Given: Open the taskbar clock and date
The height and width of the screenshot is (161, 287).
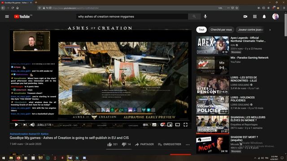Looking at the screenshot, I should tap(274, 158).
